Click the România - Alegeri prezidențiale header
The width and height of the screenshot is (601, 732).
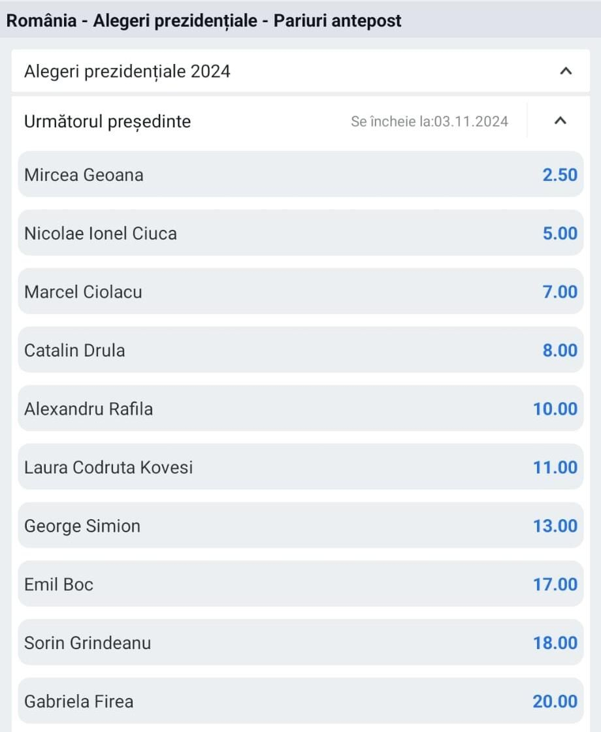(204, 20)
